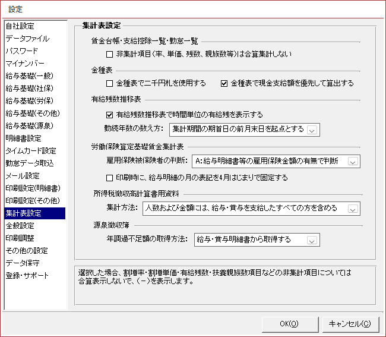
Task: Select 自社設定 in the settings list
Action: [x=20, y=26]
